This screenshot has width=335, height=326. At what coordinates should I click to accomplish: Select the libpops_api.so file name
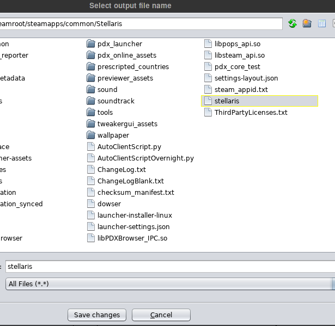[237, 44]
